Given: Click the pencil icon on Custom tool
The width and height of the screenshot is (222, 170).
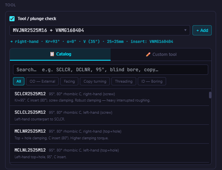Looking at the screenshot, I should [x=148, y=54].
